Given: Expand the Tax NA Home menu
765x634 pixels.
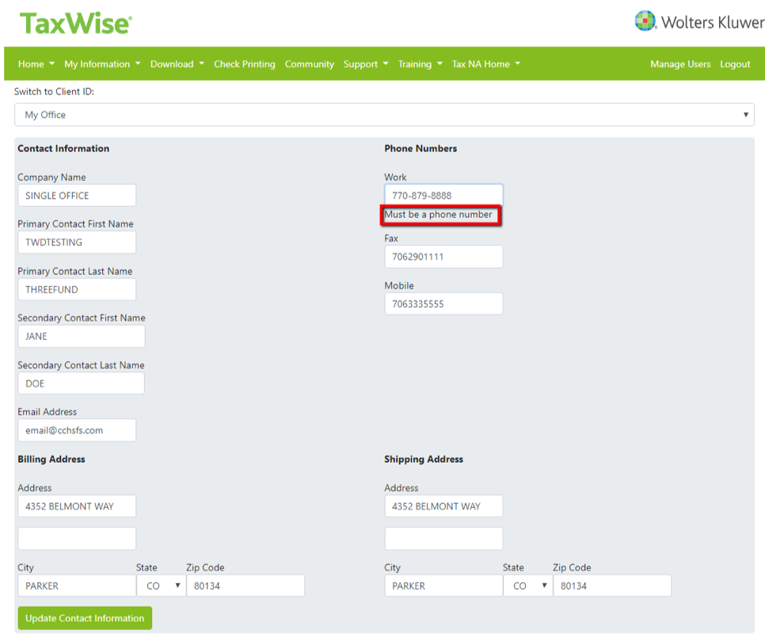Looking at the screenshot, I should [485, 63].
